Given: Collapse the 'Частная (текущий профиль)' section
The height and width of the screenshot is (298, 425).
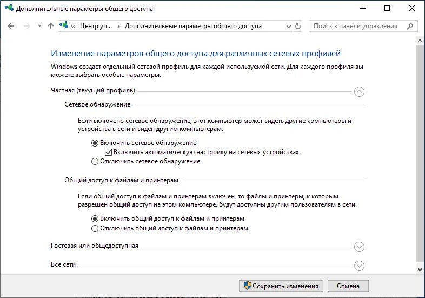Looking at the screenshot, I should click(x=359, y=91).
